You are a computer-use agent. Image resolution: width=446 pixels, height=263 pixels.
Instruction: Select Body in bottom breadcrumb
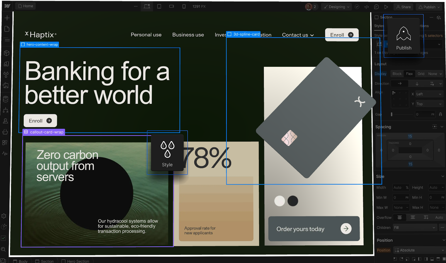(x=20, y=261)
